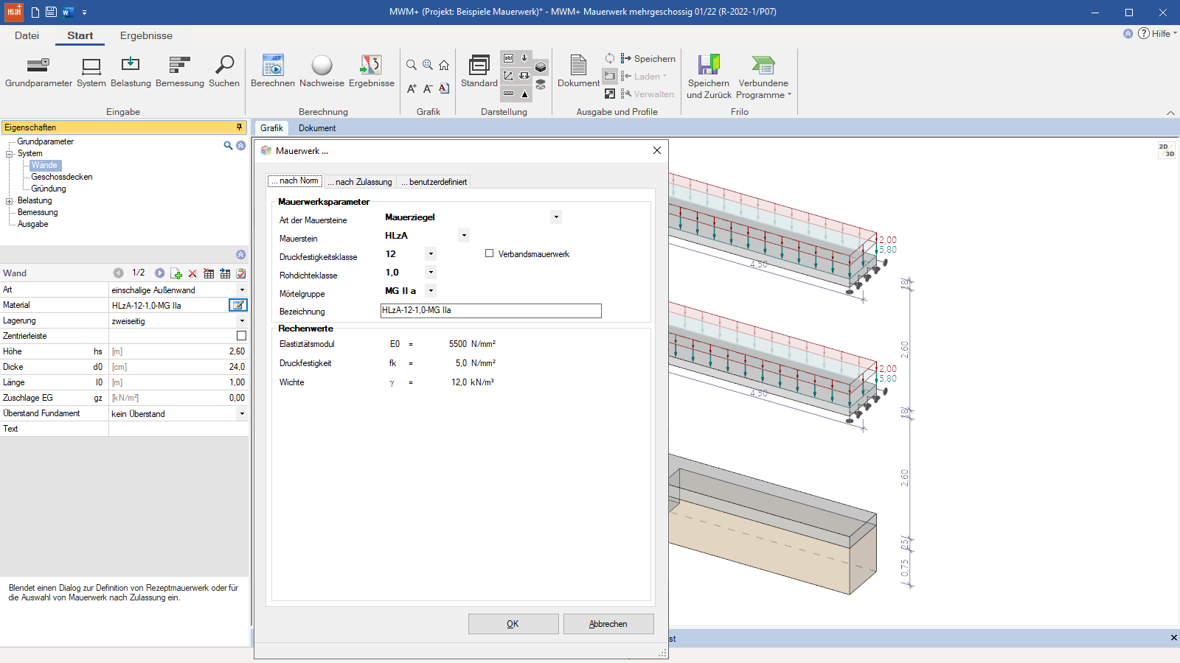Screen dimensions: 1180x663
Task: Go to next wall with the arrow icon
Action: (x=159, y=273)
